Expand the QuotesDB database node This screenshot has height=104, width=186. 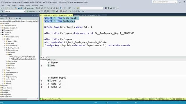(1, 32)
